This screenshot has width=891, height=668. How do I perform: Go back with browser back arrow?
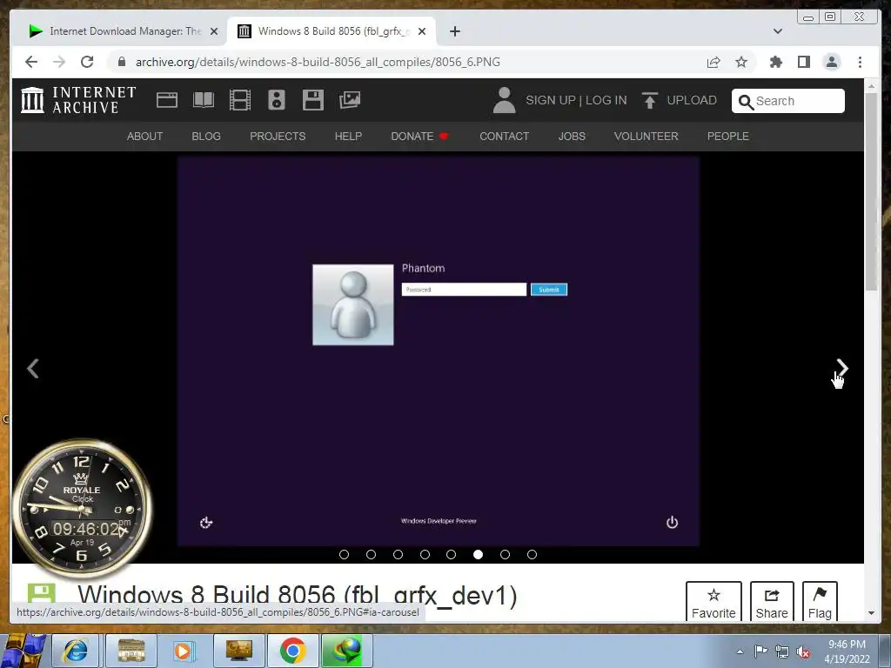31,62
